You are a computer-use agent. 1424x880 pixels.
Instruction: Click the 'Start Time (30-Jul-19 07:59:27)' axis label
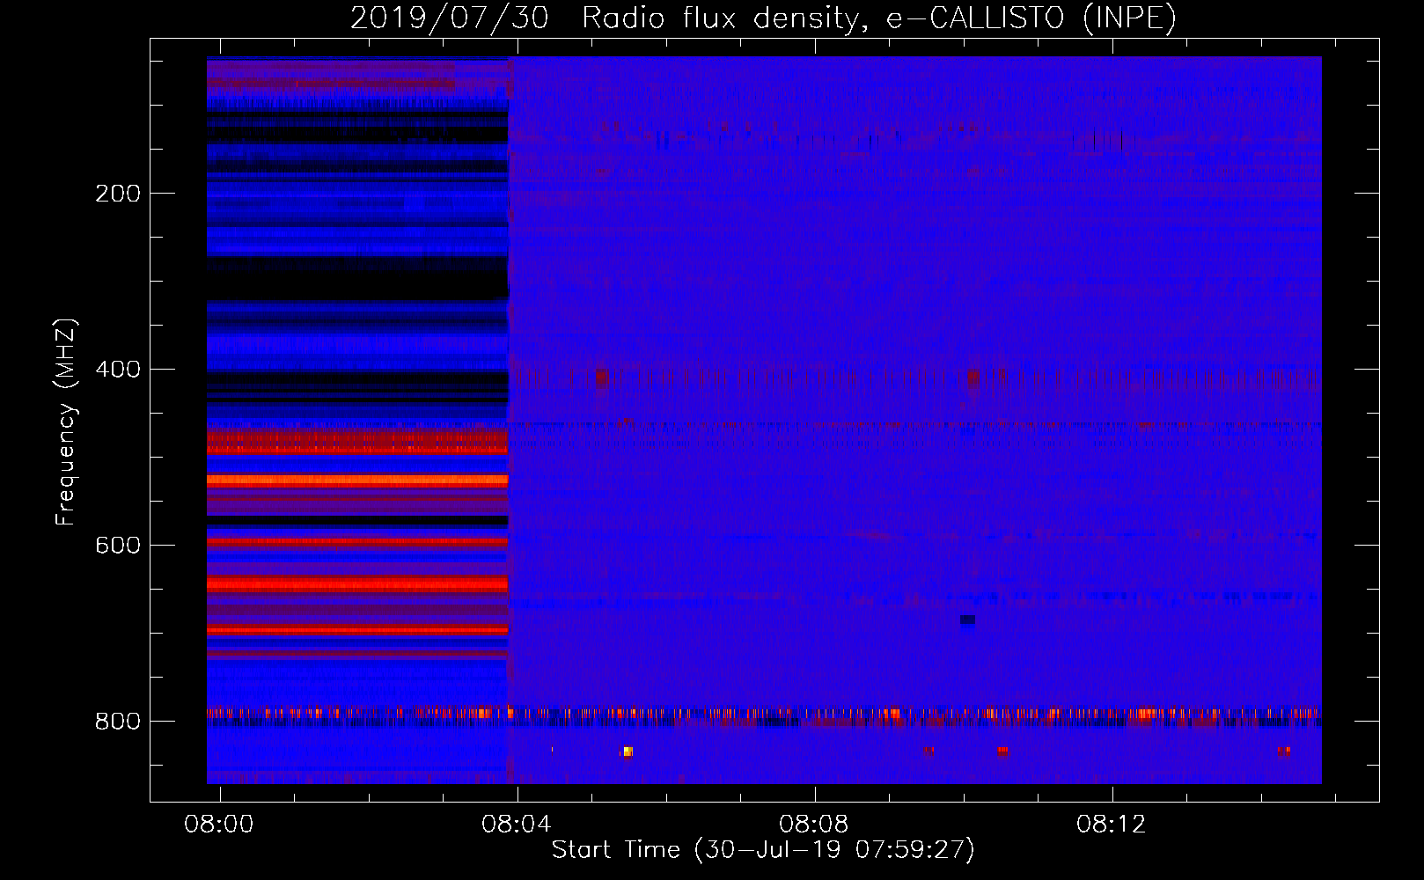click(x=763, y=850)
